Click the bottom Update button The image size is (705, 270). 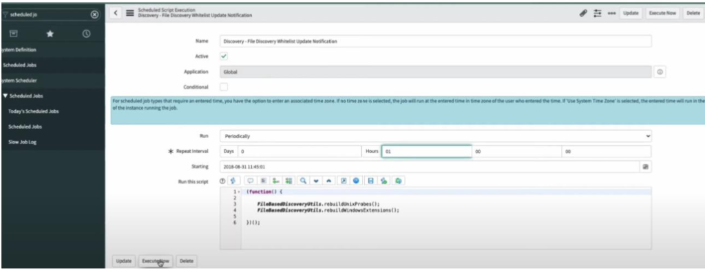pos(124,261)
